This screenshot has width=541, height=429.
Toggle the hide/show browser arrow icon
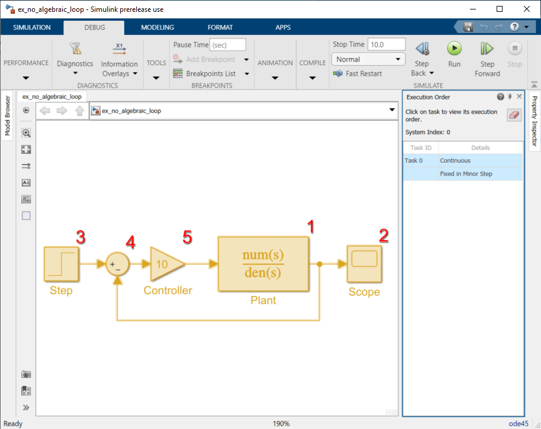26,110
